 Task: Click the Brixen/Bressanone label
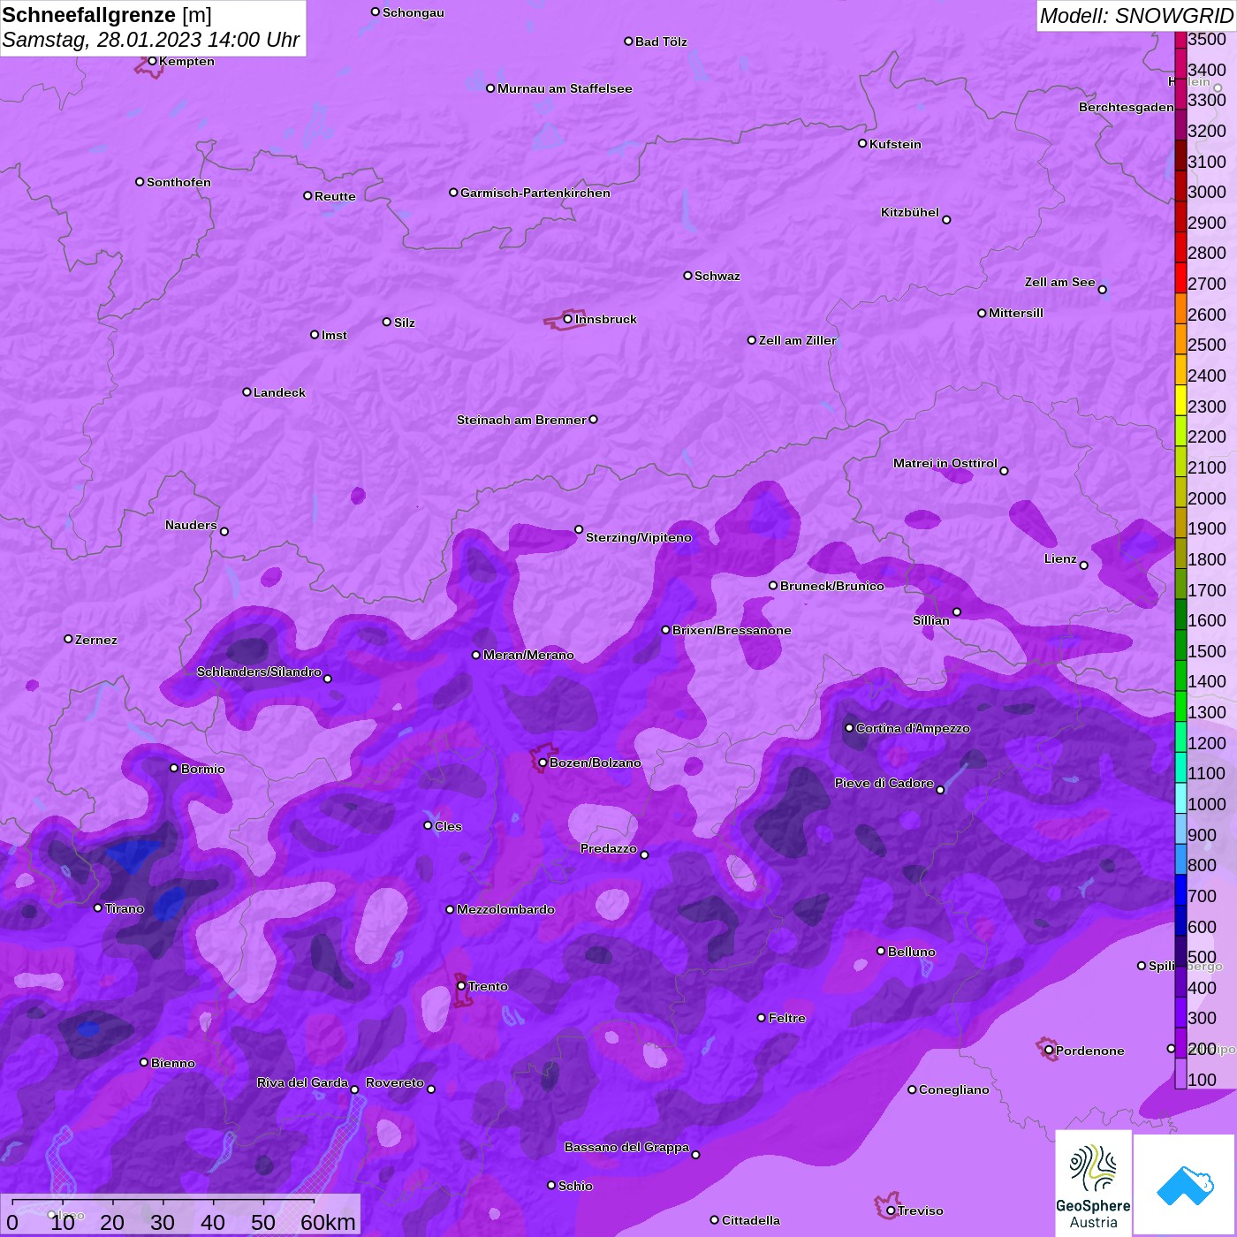tap(732, 630)
